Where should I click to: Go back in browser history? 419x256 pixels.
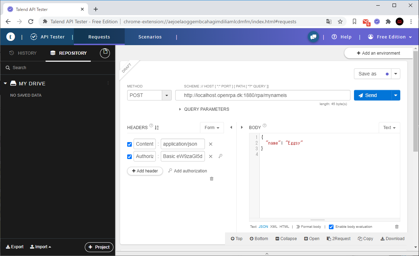pos(8,22)
